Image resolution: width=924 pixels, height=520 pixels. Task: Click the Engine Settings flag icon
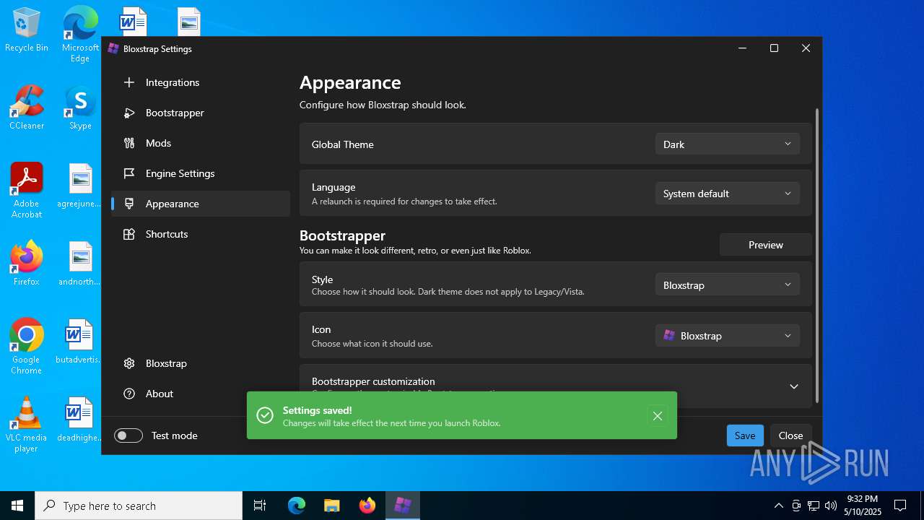(x=129, y=173)
